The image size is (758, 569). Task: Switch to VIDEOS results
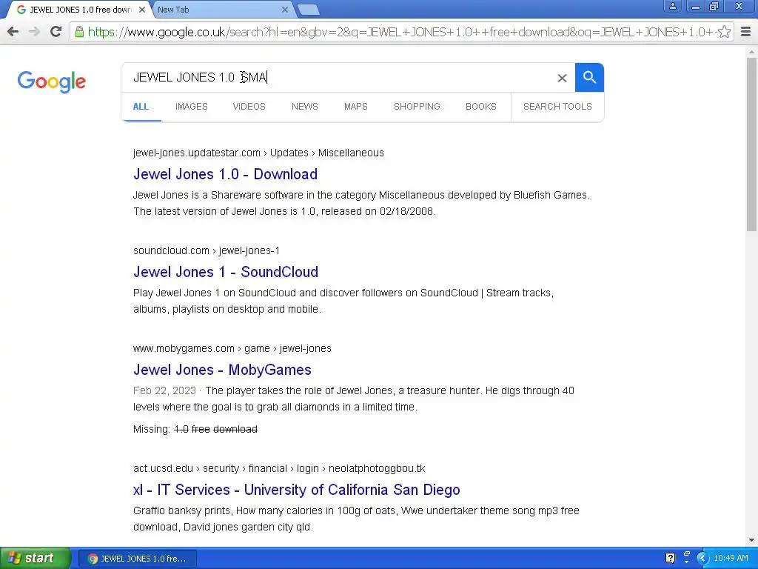pos(249,107)
